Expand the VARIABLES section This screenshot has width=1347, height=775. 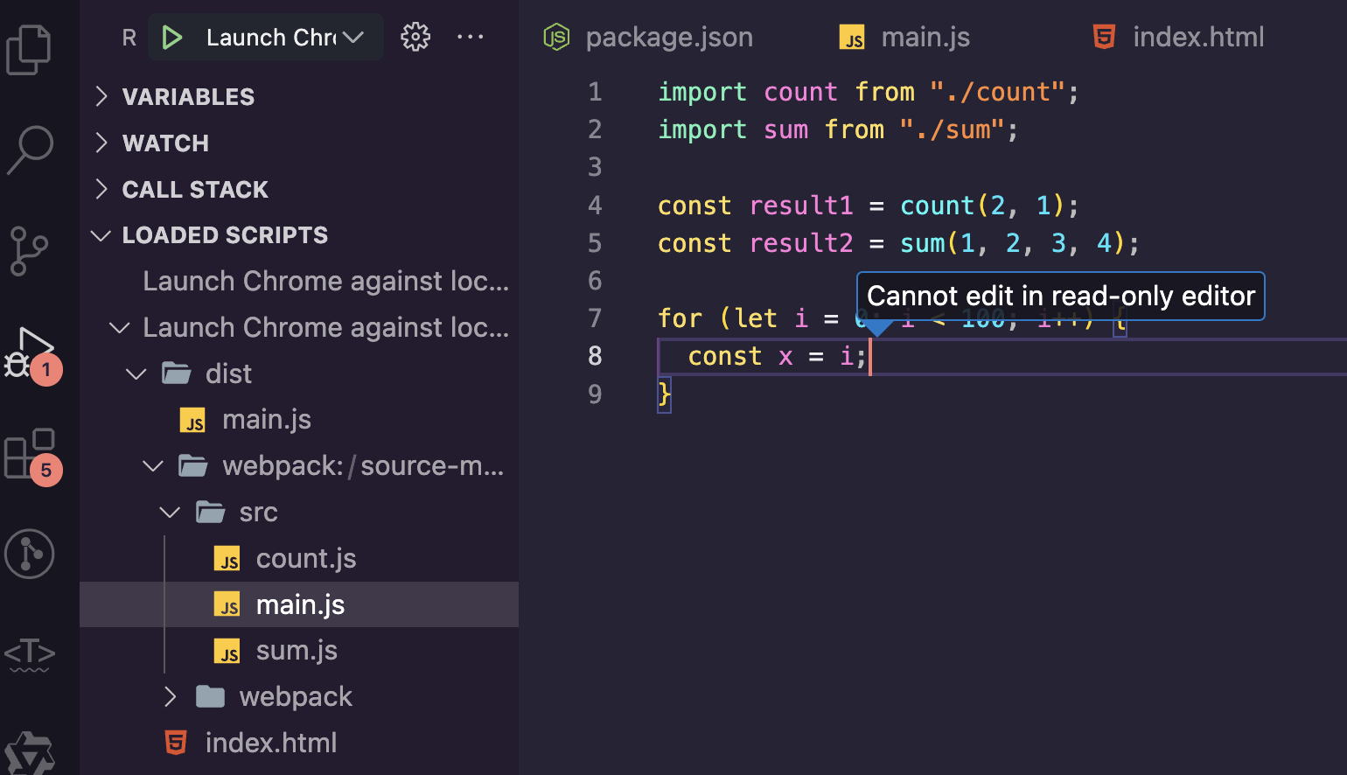pyautogui.click(x=188, y=97)
